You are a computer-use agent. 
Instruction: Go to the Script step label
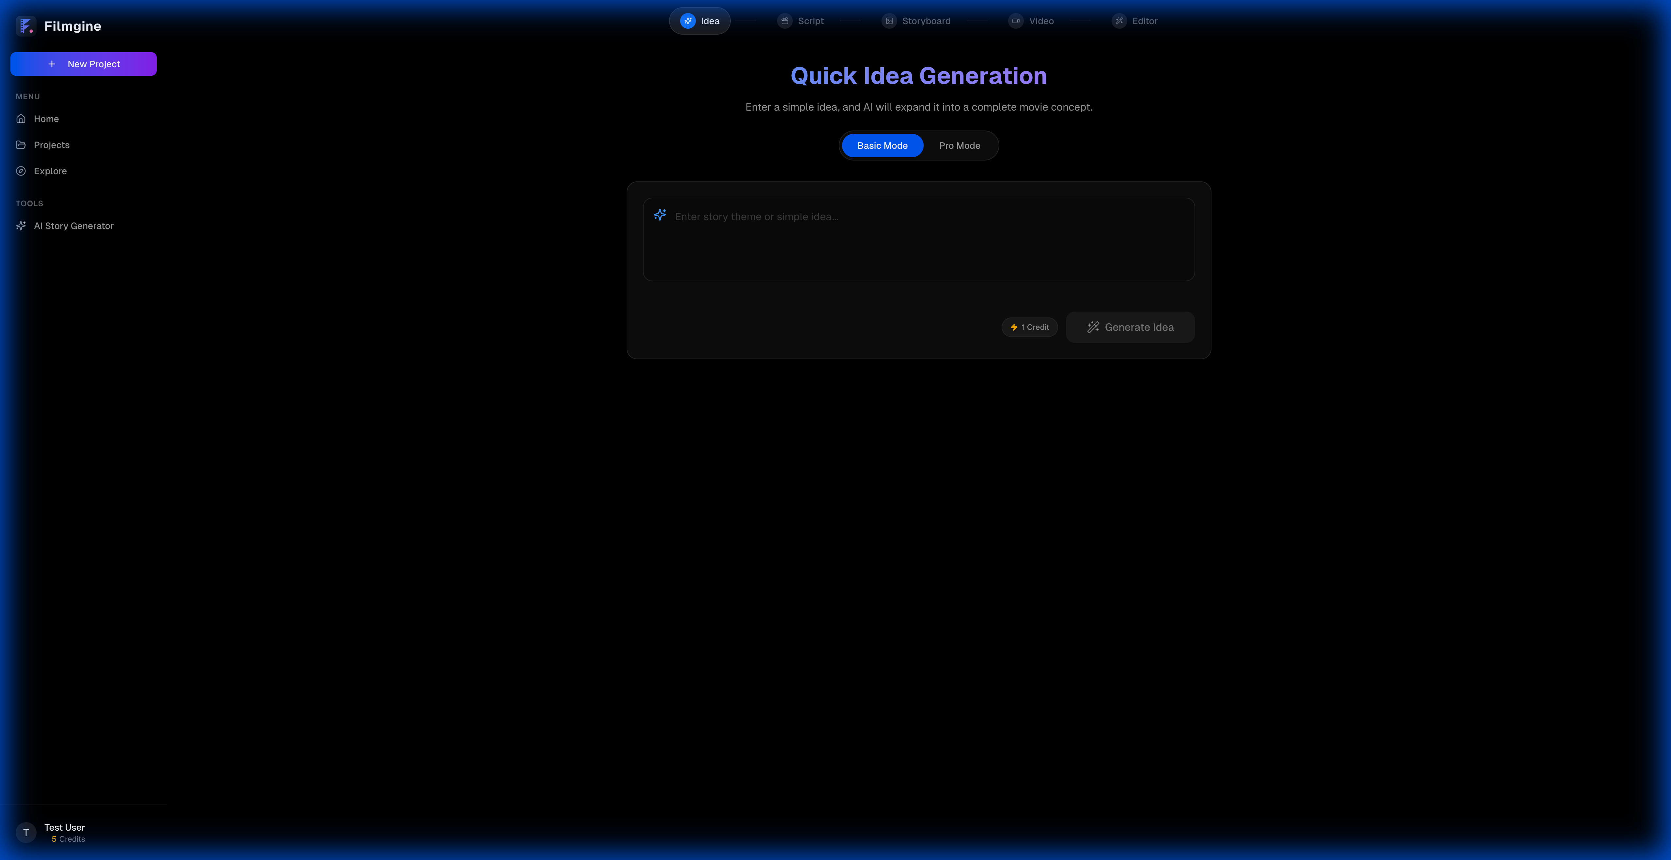[x=810, y=21]
